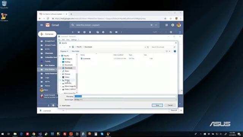This screenshot has width=243, height=137.
Task: Click the Up one level arrow in Save As
Action: click(x=70, y=47)
